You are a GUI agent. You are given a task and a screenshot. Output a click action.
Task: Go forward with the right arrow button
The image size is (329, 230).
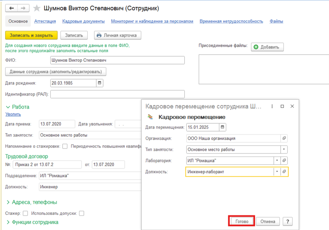tap(23, 8)
